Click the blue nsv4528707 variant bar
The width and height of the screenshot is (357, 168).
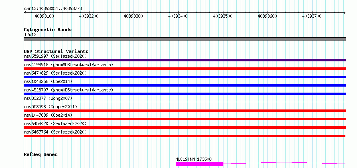(x=185, y=94)
